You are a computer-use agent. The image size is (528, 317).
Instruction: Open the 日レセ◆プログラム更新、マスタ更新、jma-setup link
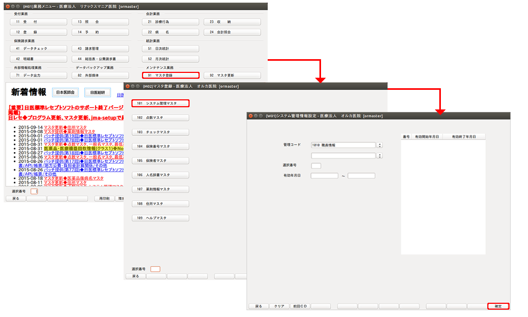click(x=66, y=118)
